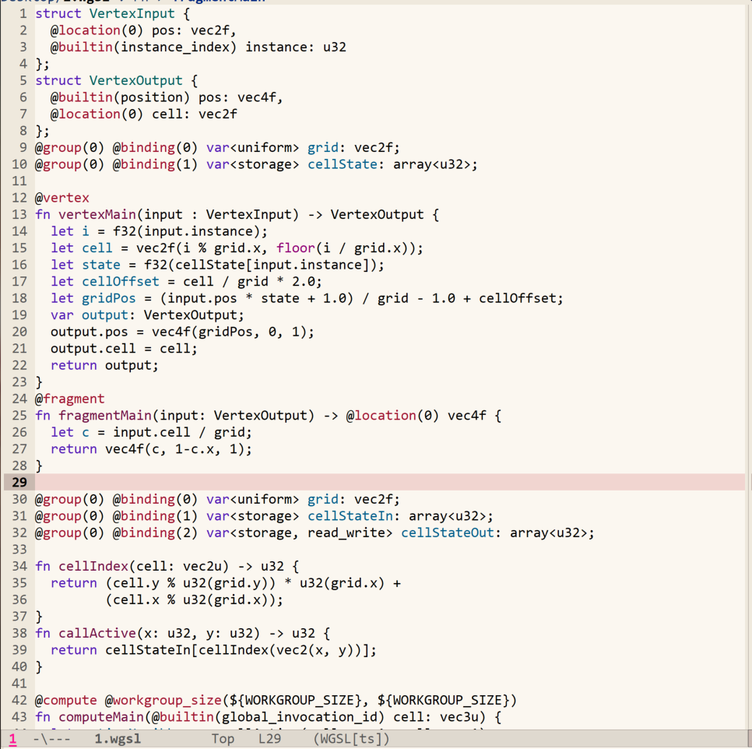The image size is (752, 749).
Task: Click 'vec4f' type on line 6
Action: pyautogui.click(x=257, y=97)
